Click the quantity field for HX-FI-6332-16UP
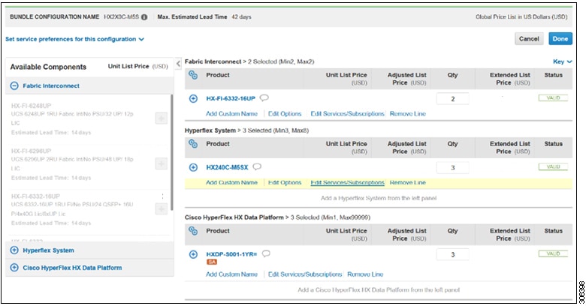 [452, 99]
